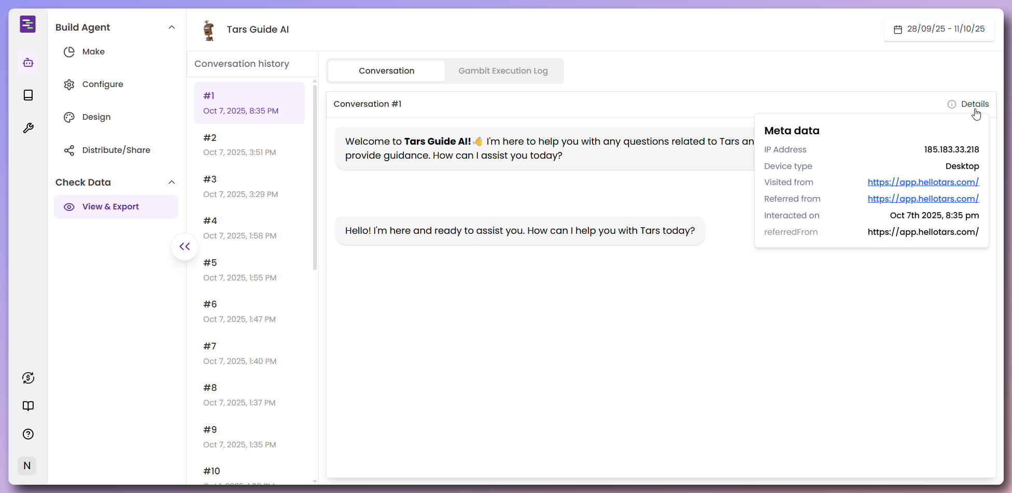
Task: Click the Welcome to Tars Guide AI message
Action: tap(545, 149)
